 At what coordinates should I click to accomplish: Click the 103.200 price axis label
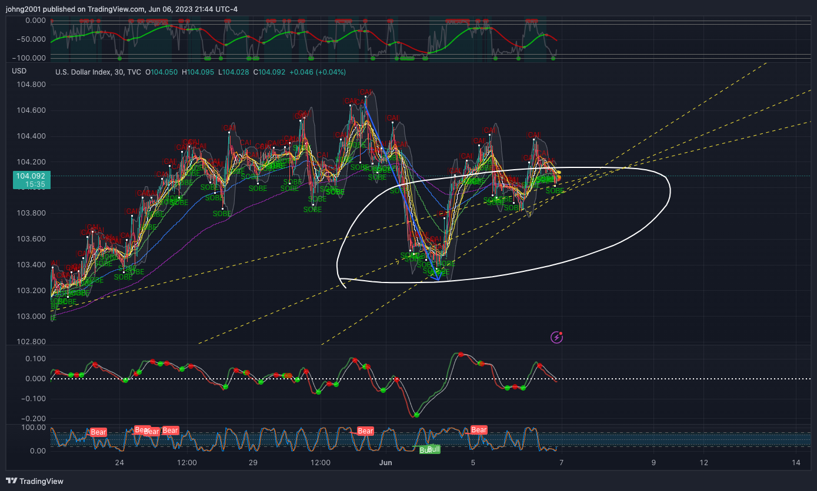tap(31, 291)
